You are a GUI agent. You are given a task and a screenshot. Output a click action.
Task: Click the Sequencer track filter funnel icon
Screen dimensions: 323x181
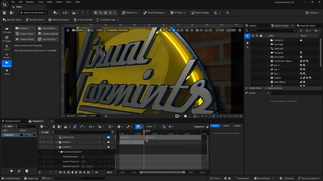pos(113,132)
